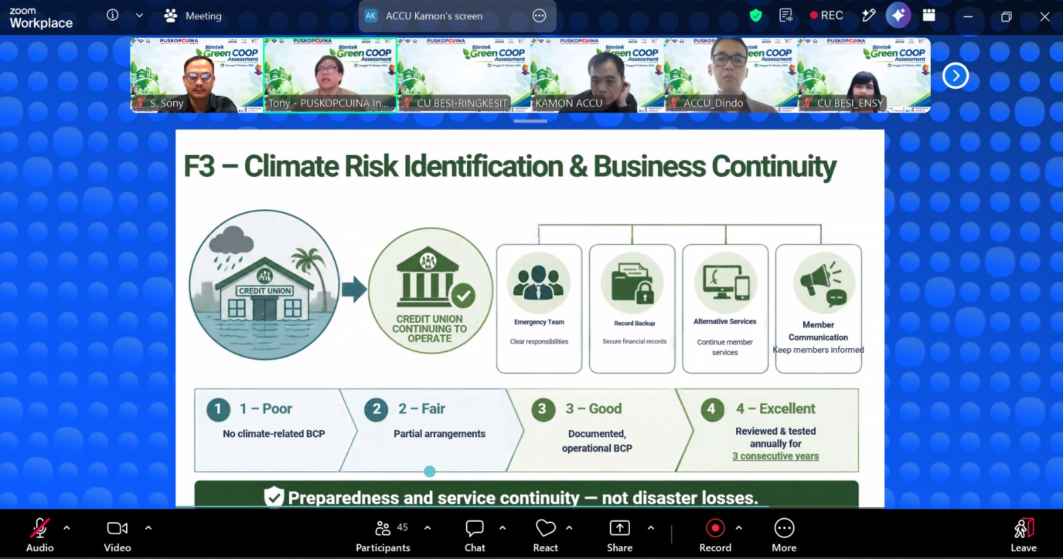Expand the video options caret
The height and width of the screenshot is (559, 1063).
click(148, 528)
